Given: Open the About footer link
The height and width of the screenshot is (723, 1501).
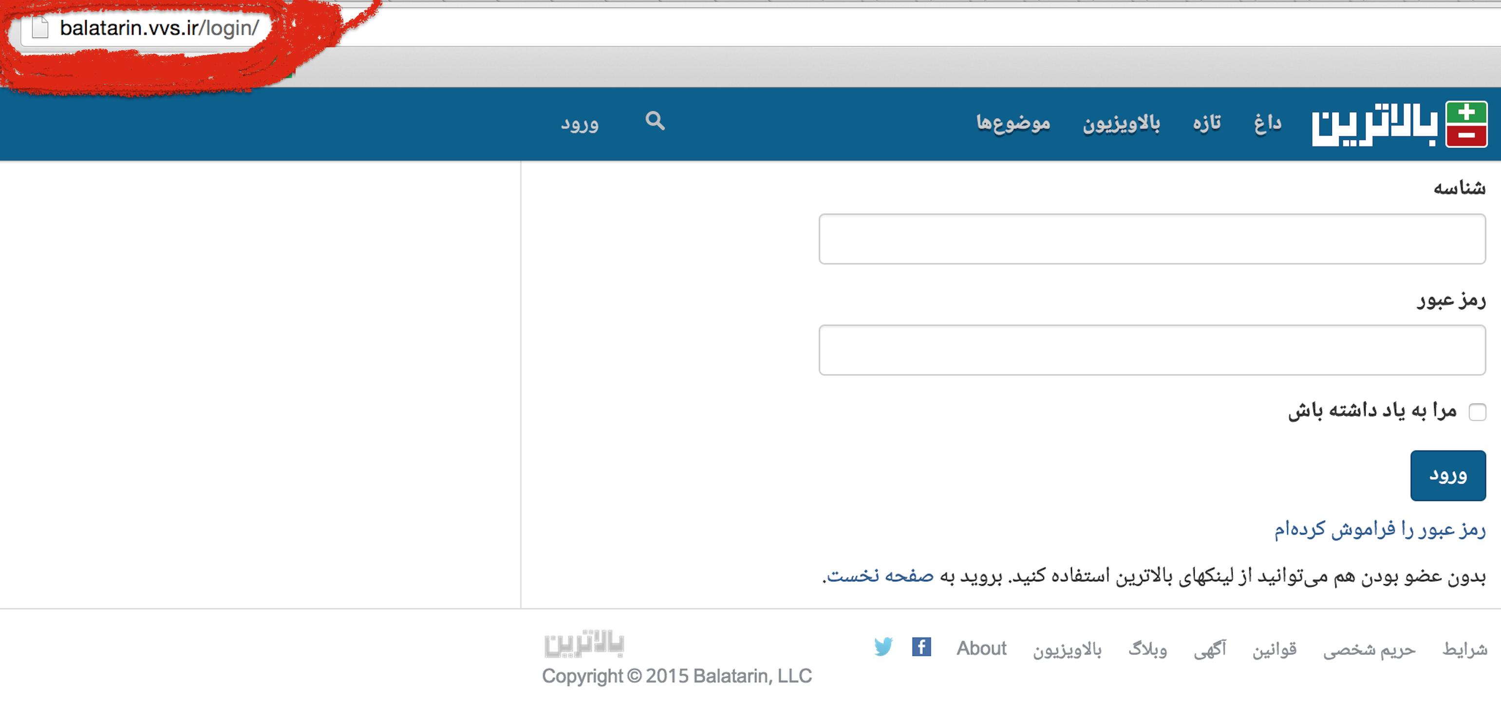Looking at the screenshot, I should click(981, 648).
